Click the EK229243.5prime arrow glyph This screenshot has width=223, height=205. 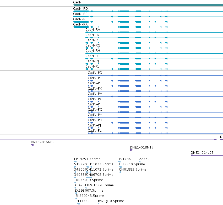click(76, 199)
